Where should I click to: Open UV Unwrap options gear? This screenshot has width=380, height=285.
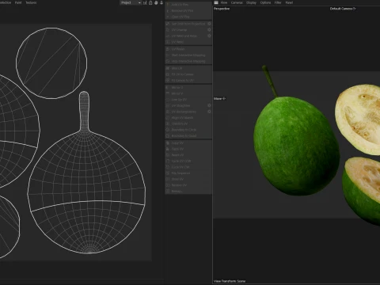(209, 30)
